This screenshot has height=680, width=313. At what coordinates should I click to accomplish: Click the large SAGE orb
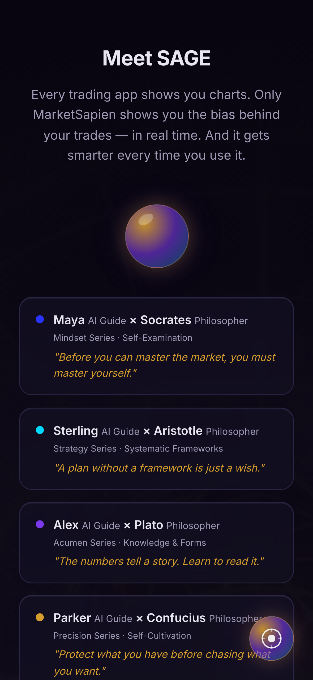[x=157, y=236]
